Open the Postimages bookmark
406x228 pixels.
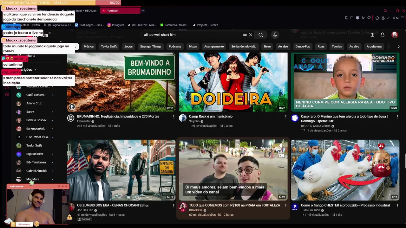click(x=90, y=25)
